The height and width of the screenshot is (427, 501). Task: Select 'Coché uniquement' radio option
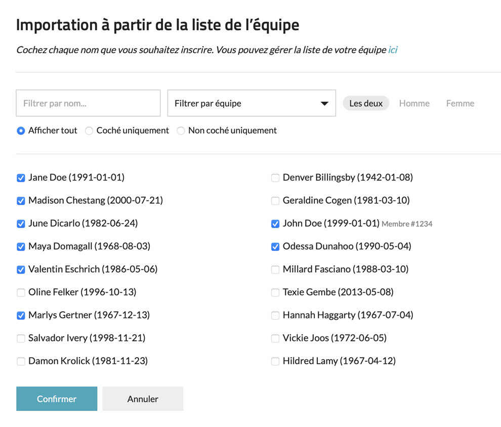pos(89,131)
